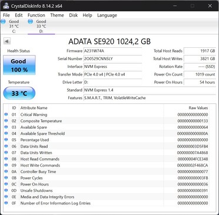Click the Transfer Mode field
Viewport: 219px width, 215px height.
pyautogui.click(x=112, y=74)
